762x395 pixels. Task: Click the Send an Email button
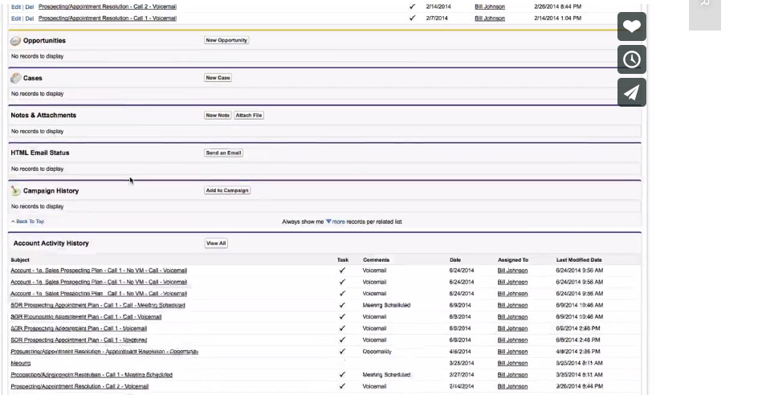pyautogui.click(x=223, y=153)
